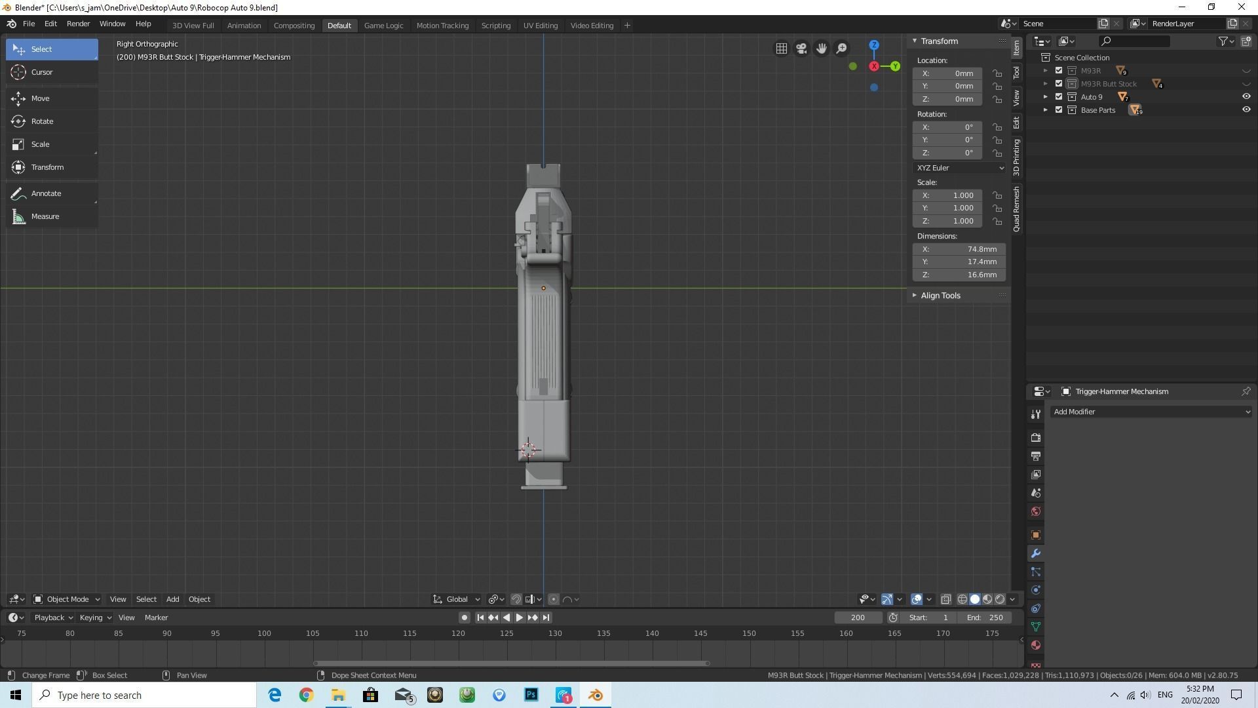Viewport: 1258px width, 708px height.
Task: Open the Keying dropdown in timeline
Action: click(x=95, y=618)
